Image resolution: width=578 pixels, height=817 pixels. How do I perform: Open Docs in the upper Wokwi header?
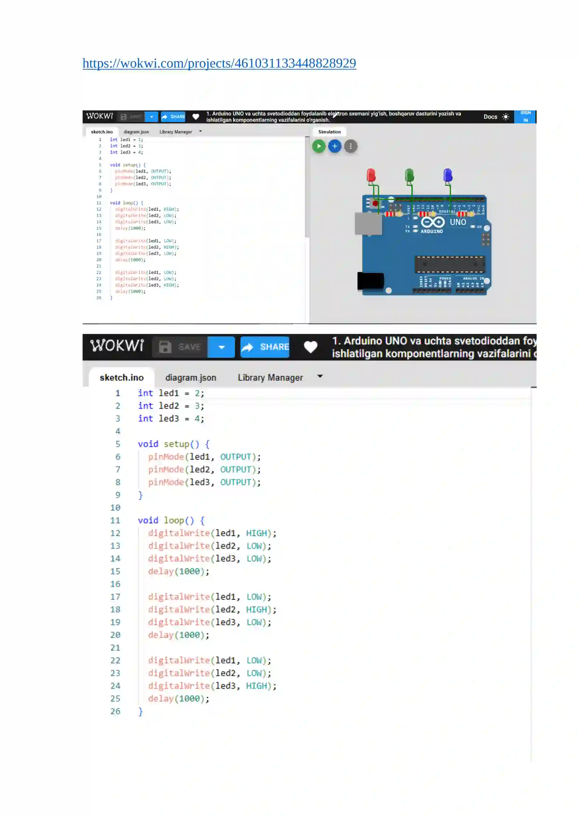point(490,117)
